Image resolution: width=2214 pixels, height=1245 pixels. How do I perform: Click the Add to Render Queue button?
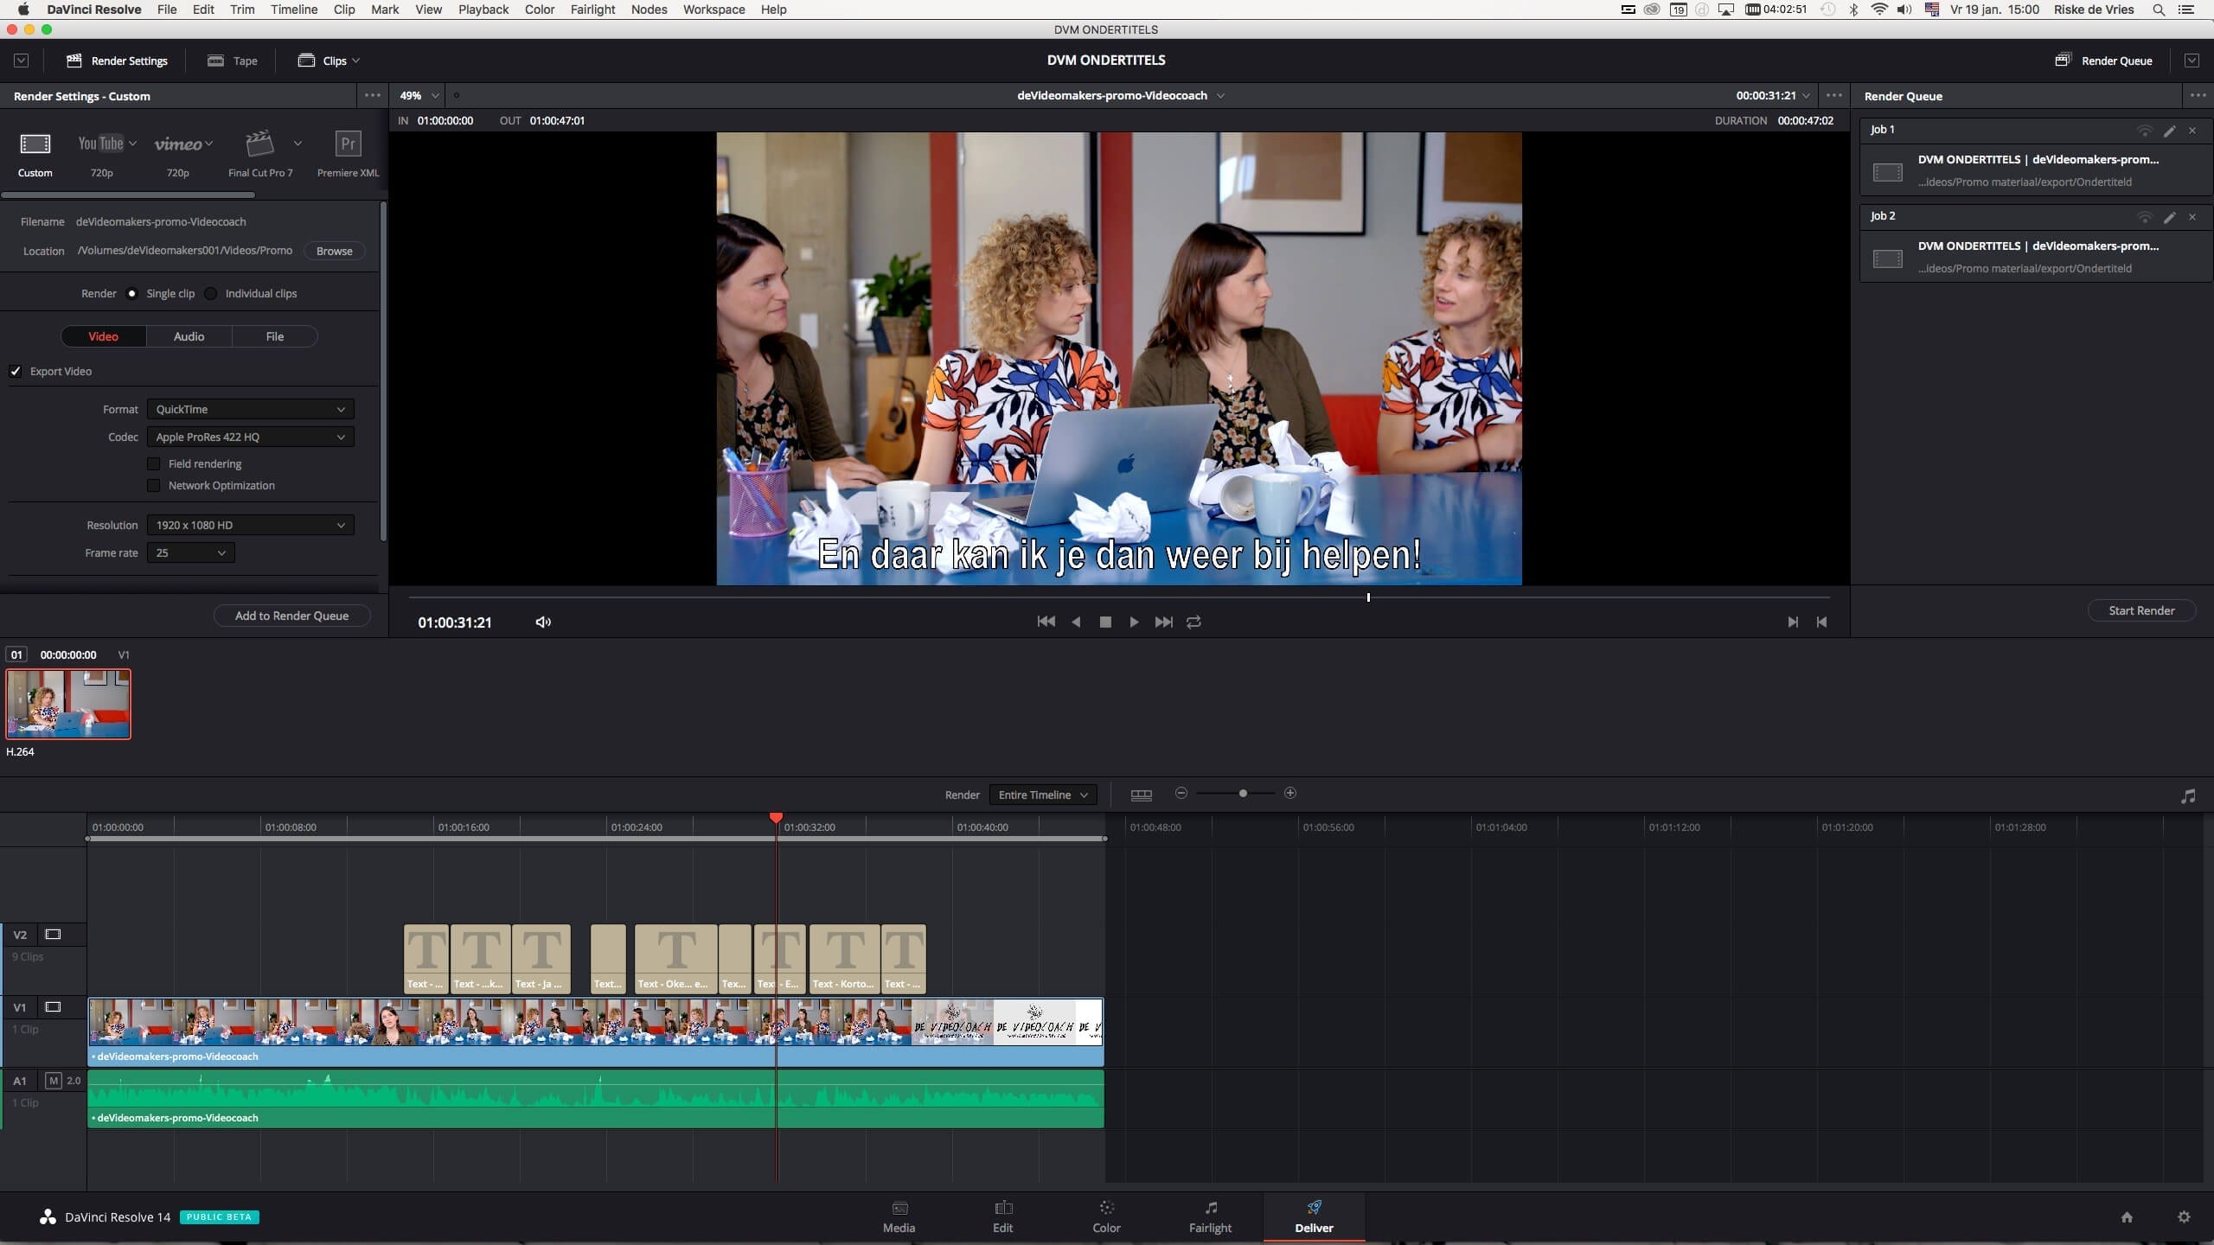coord(291,615)
